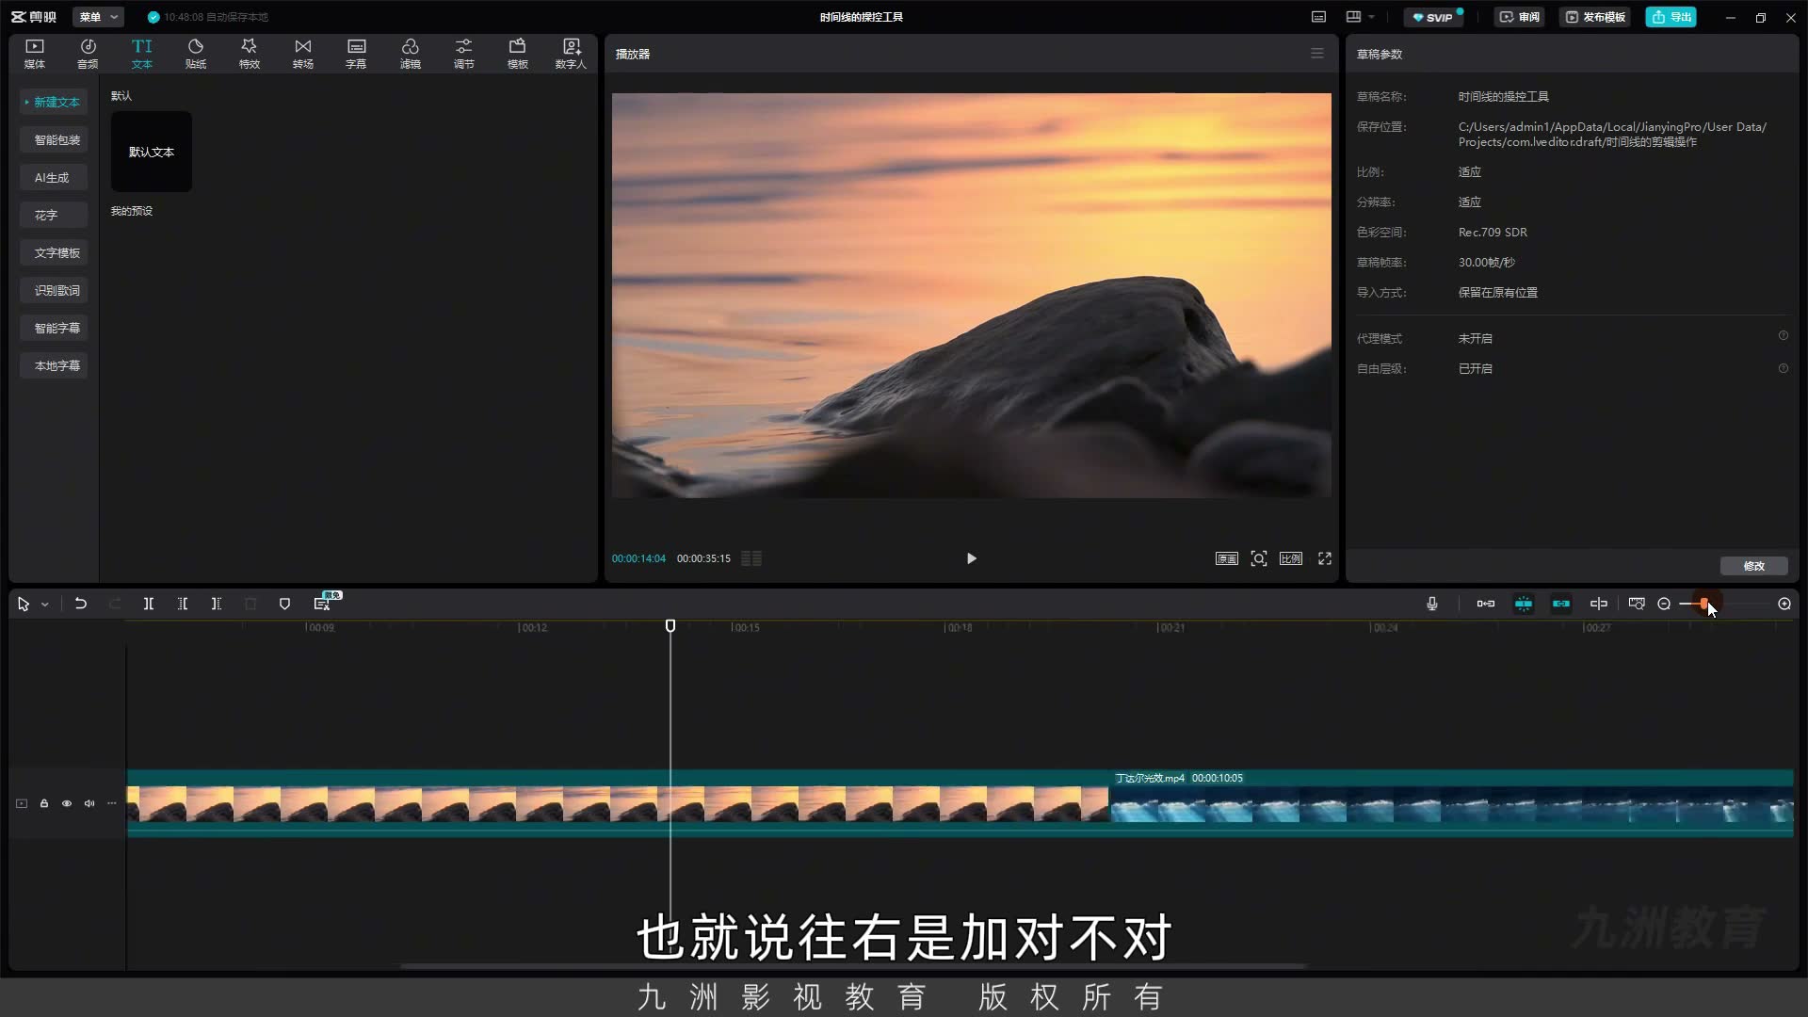The width and height of the screenshot is (1808, 1017).
Task: Open the 音频 audio tab
Action: [x=88, y=54]
